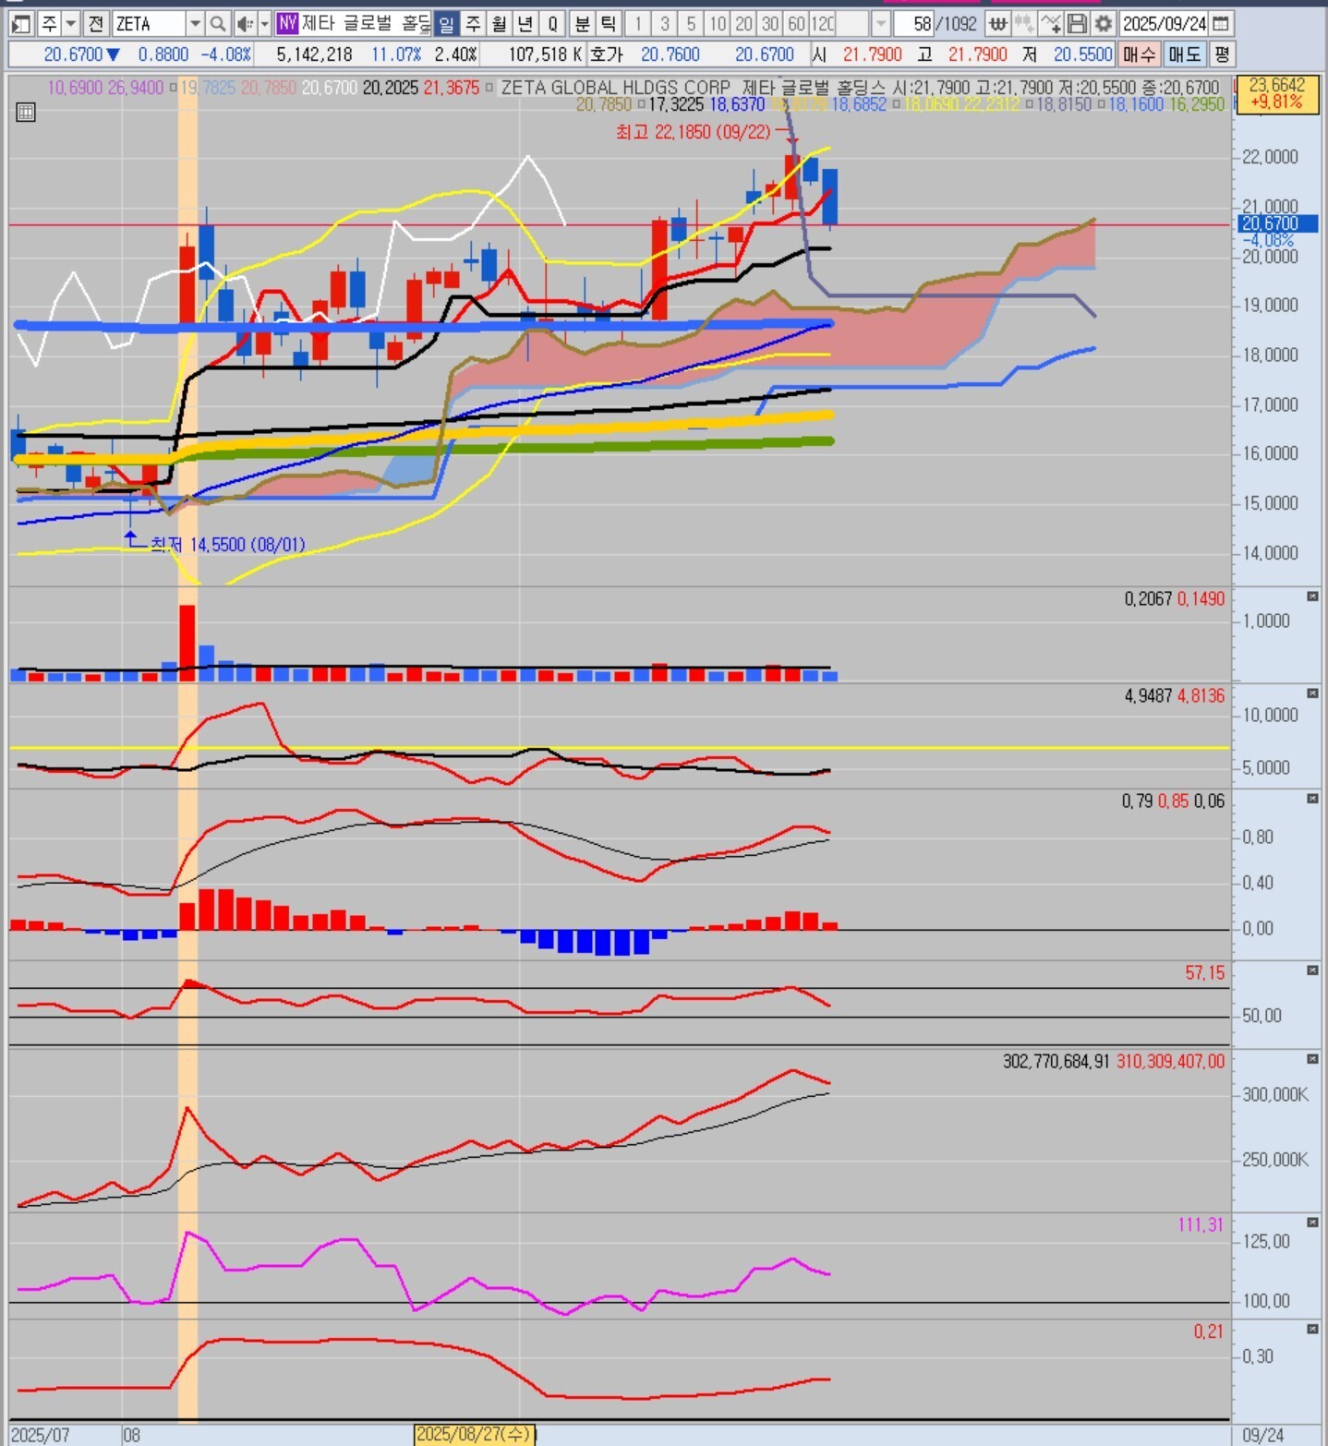Click the NY exchange badge
Image resolution: width=1328 pixels, height=1446 pixels.
pos(287,23)
